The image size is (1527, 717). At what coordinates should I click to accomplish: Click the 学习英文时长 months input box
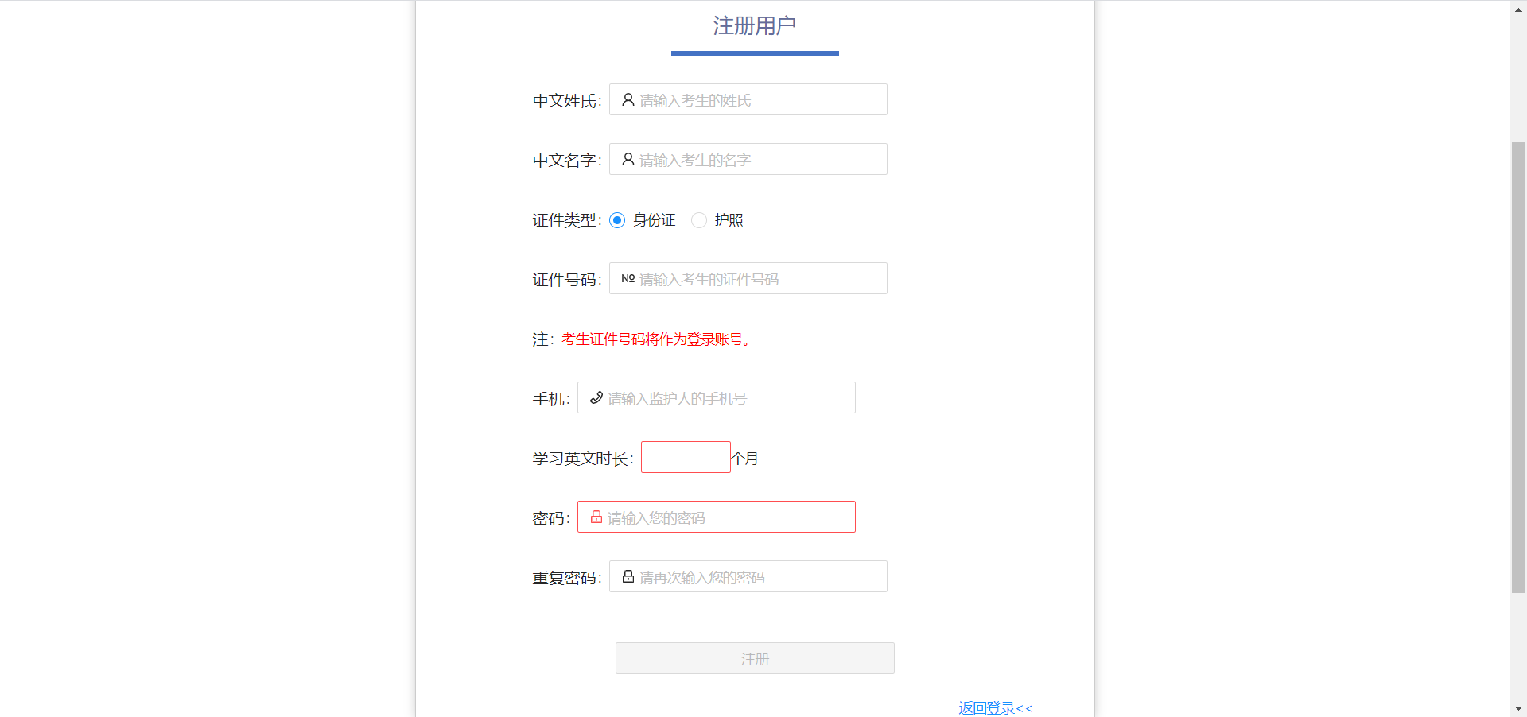click(685, 457)
